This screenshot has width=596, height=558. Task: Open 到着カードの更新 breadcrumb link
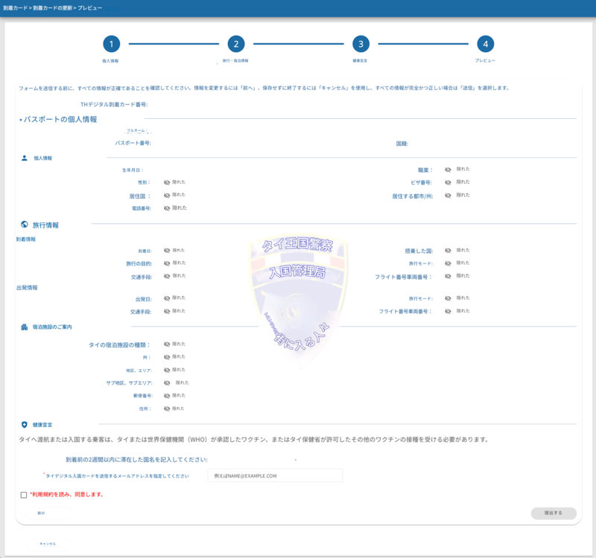tap(52, 8)
